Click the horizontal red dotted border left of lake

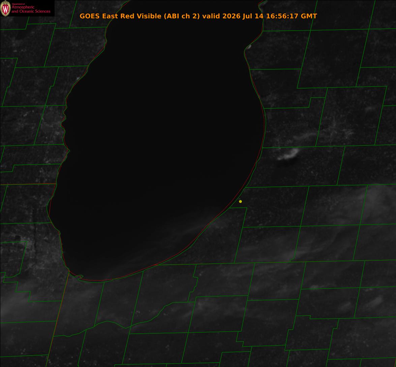coord(28,185)
